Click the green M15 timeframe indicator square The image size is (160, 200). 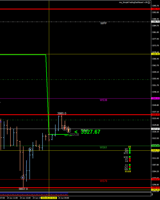130,153
